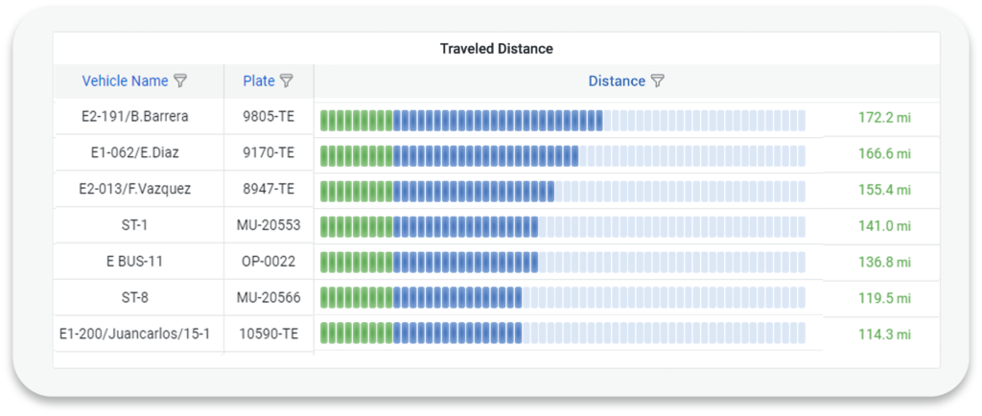Click plate number 10590-TE
Screen dimensions: 982x416
point(269,334)
